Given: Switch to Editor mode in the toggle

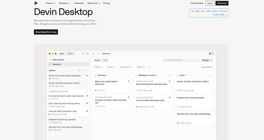Looking at the screenshot, I should pos(70,54).
